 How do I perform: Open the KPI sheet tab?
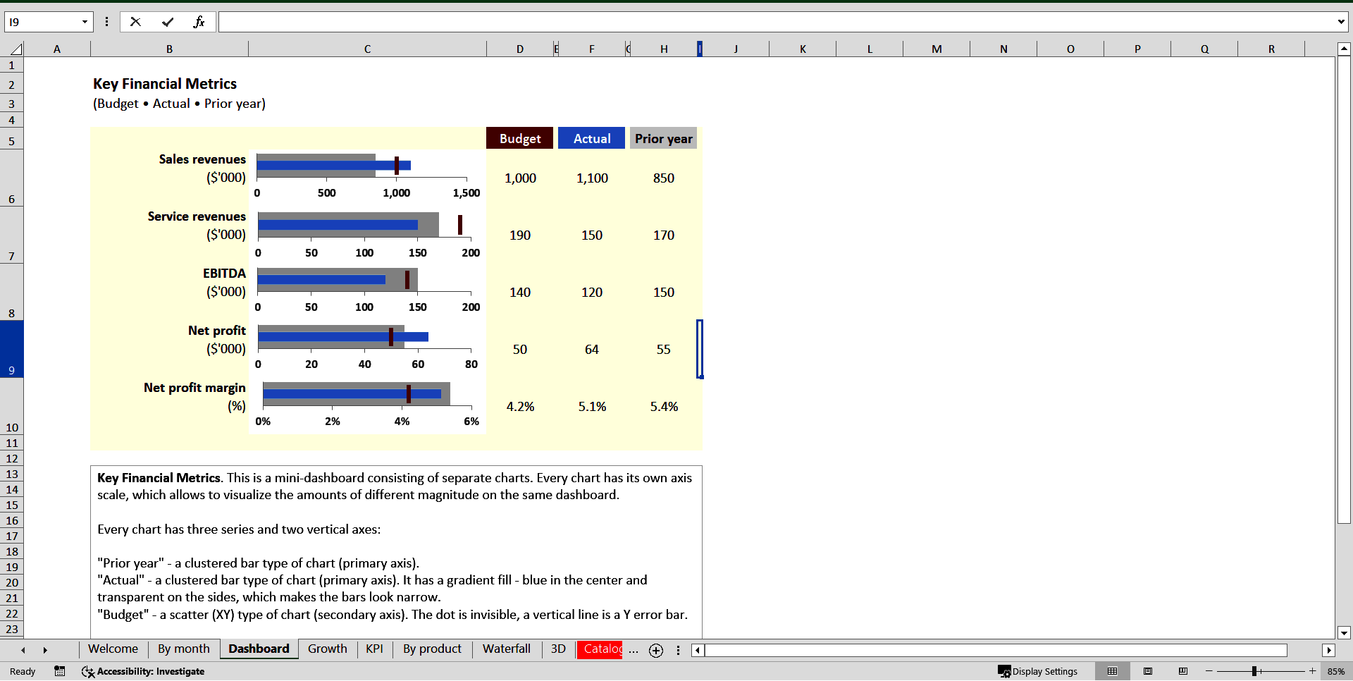coord(374,649)
